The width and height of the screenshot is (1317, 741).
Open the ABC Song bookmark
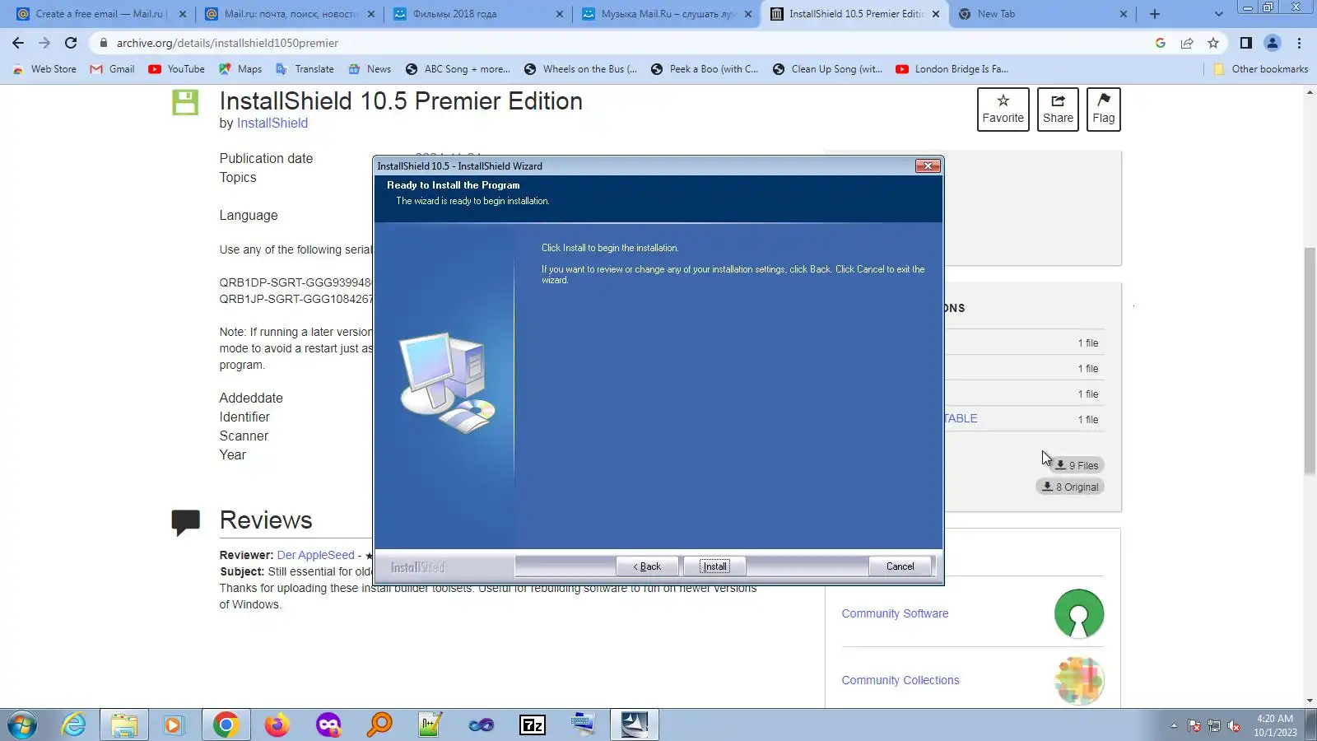457,69
